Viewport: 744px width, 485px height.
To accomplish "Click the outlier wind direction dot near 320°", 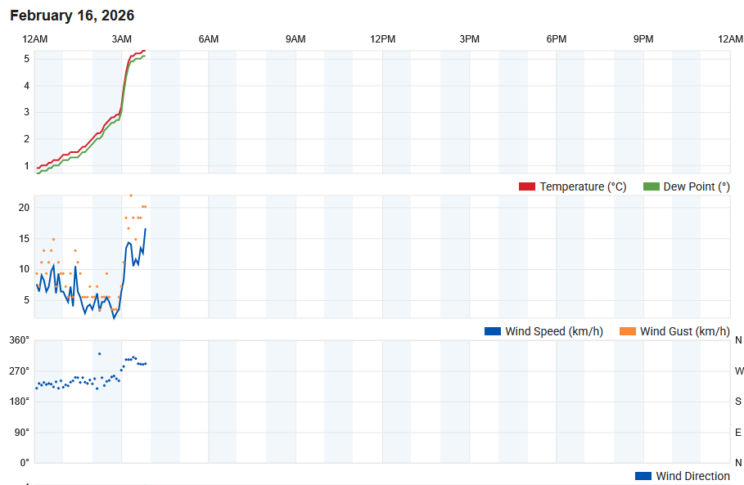I will point(99,353).
